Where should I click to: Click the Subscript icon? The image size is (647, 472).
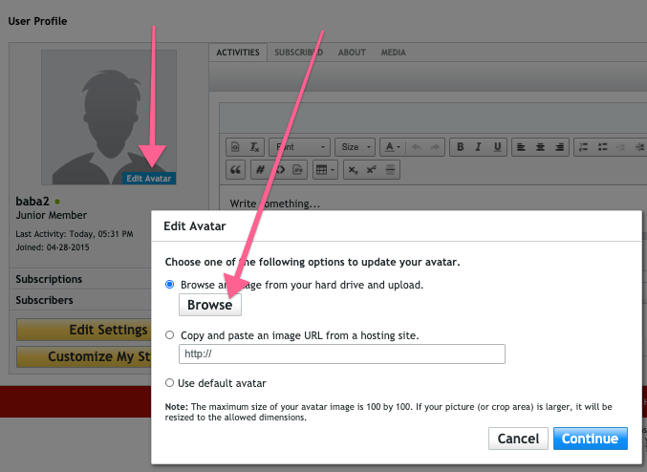click(353, 169)
